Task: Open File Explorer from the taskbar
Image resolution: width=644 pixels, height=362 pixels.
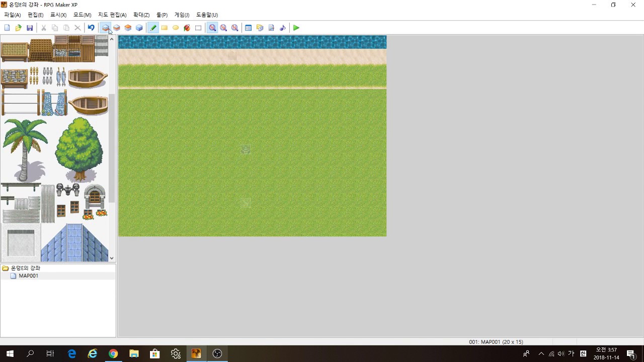Action: [x=134, y=353]
